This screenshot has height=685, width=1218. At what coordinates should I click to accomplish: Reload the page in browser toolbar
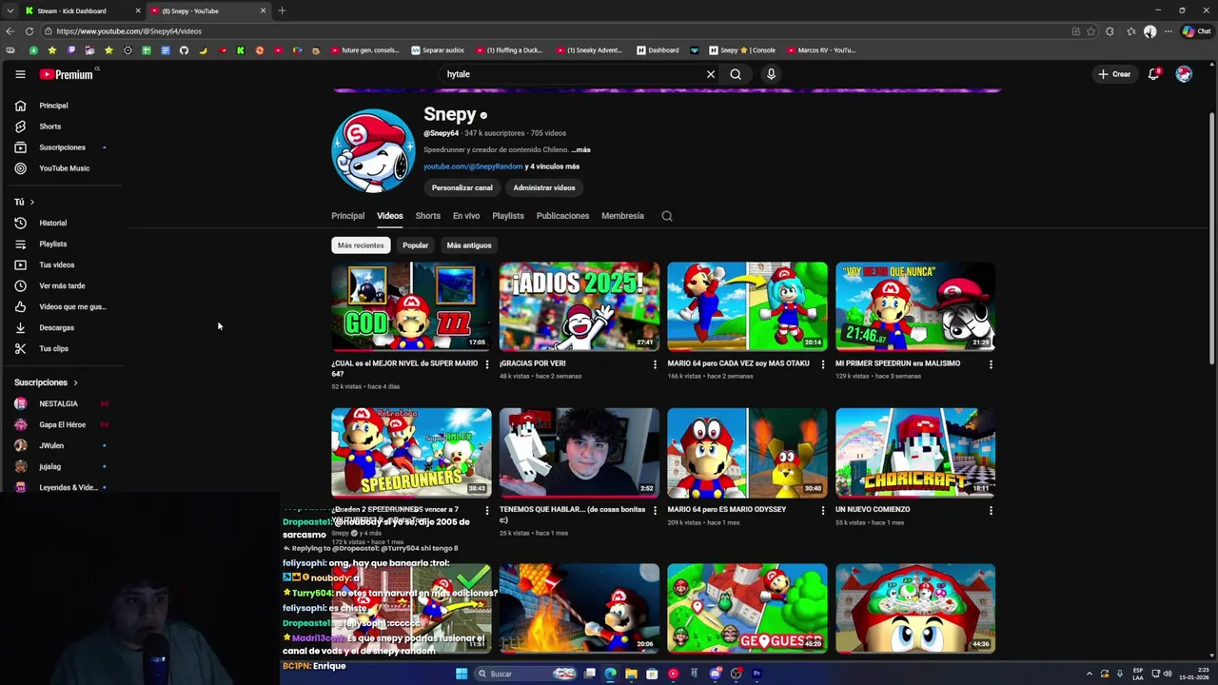click(x=29, y=31)
